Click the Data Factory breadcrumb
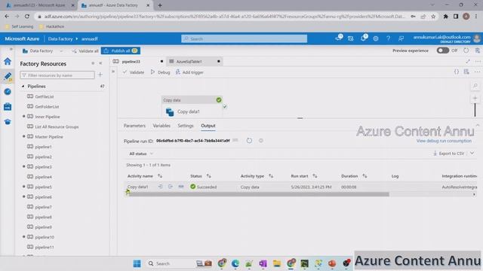The height and width of the screenshot is (271, 483). click(x=60, y=38)
